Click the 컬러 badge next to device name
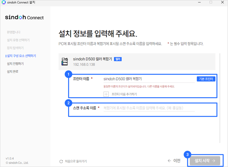This screenshot has width=228, height=167. click(x=118, y=59)
